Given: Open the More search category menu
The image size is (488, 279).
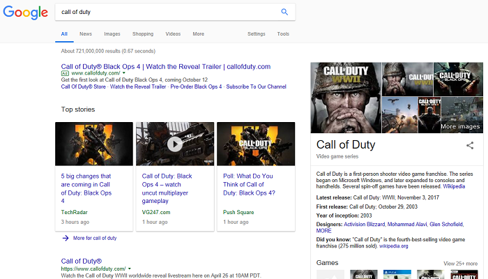Looking at the screenshot, I should (198, 34).
